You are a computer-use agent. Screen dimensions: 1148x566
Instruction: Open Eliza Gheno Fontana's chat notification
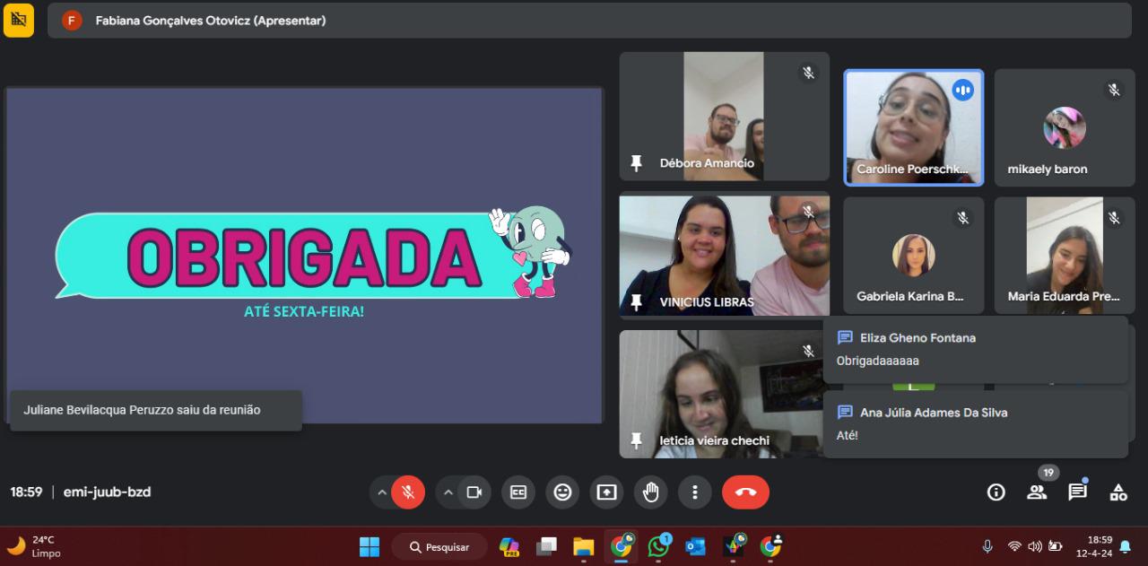[x=975, y=350]
